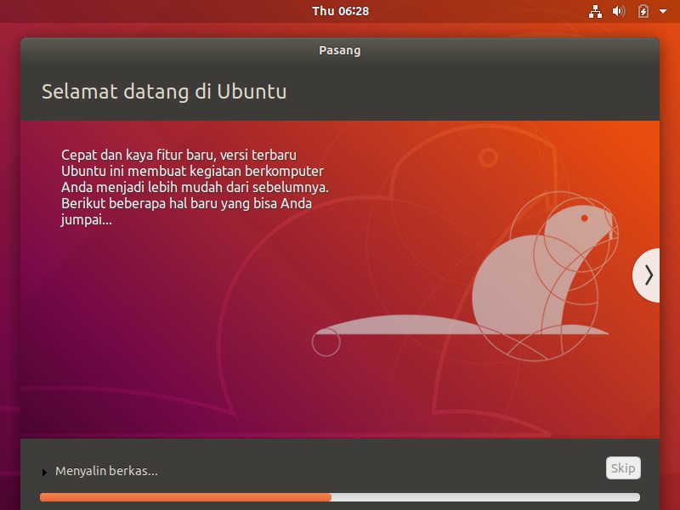Advance to next slide with right chevron

click(646, 275)
